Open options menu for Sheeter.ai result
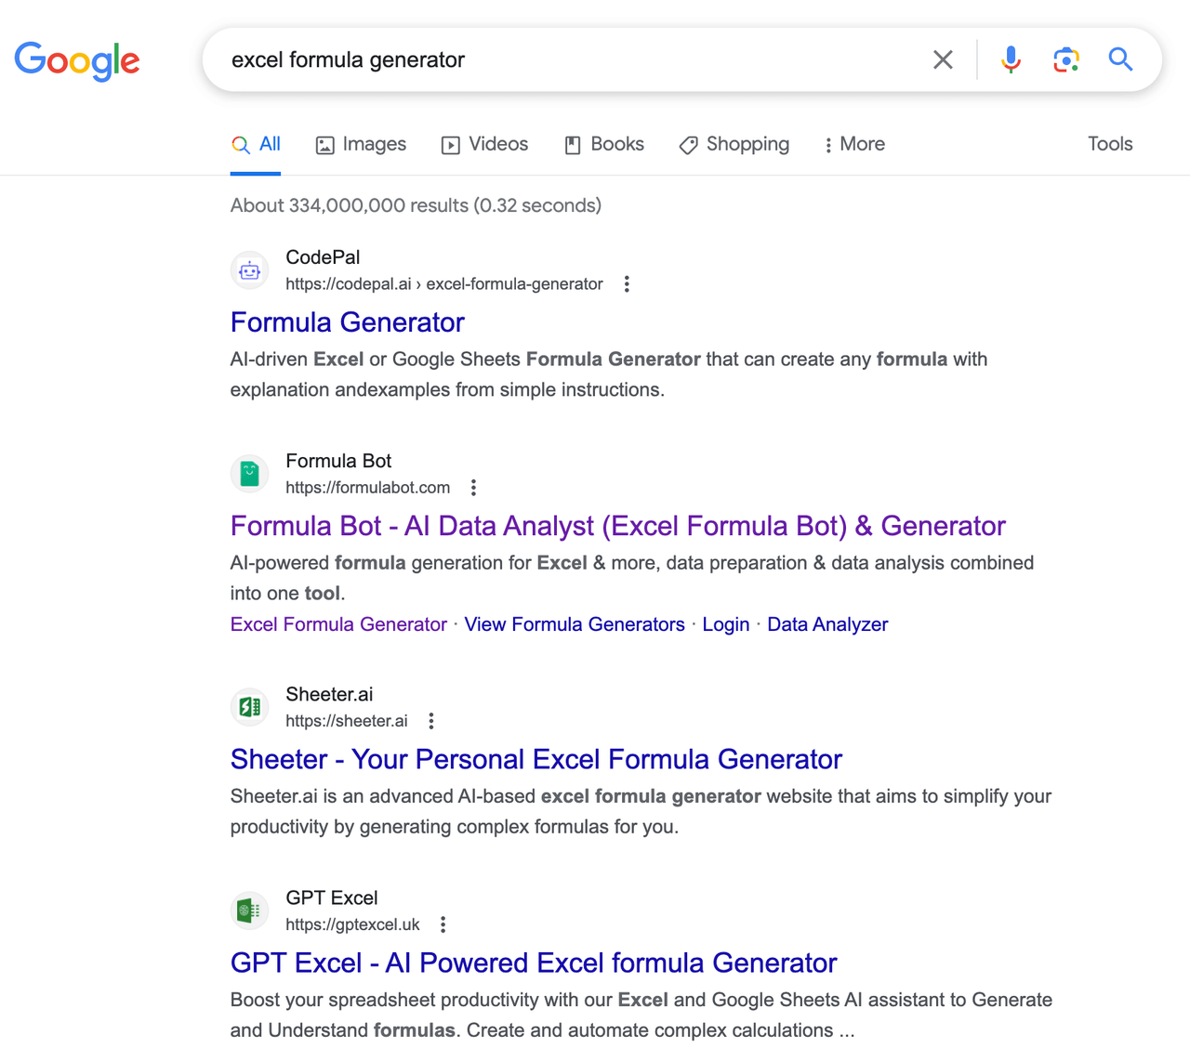This screenshot has width=1190, height=1061. [431, 721]
